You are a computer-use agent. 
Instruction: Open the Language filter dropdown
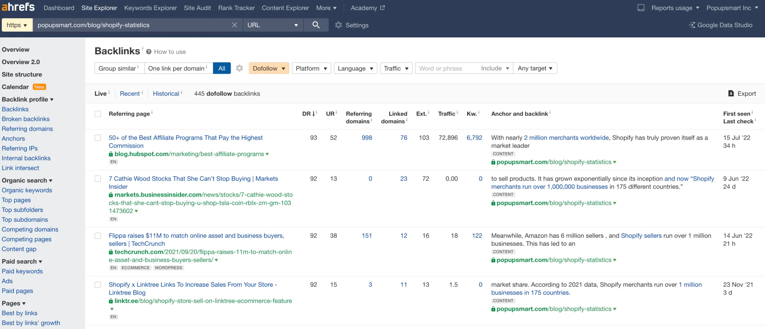355,68
